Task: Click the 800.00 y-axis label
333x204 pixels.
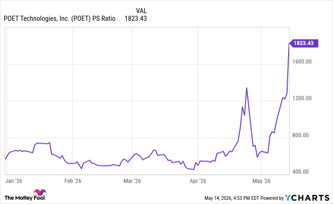Action: 300,135
